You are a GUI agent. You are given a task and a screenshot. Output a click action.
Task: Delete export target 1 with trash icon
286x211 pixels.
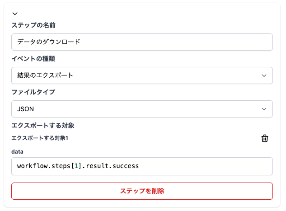tap(264, 138)
